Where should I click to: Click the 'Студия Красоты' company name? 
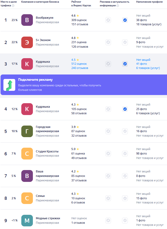coord(47,151)
